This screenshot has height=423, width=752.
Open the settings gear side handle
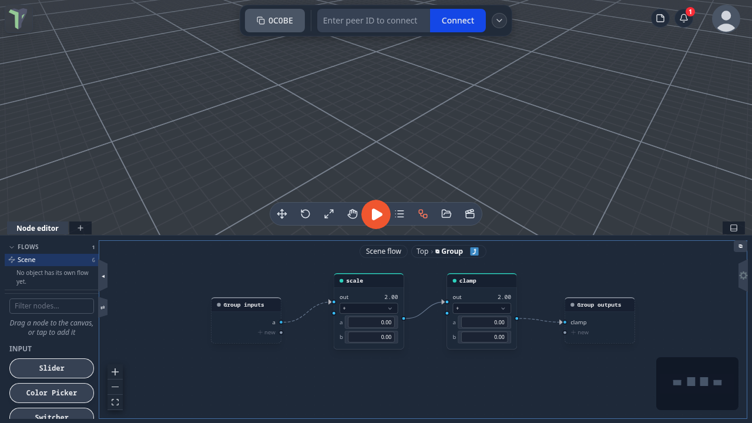(743, 276)
